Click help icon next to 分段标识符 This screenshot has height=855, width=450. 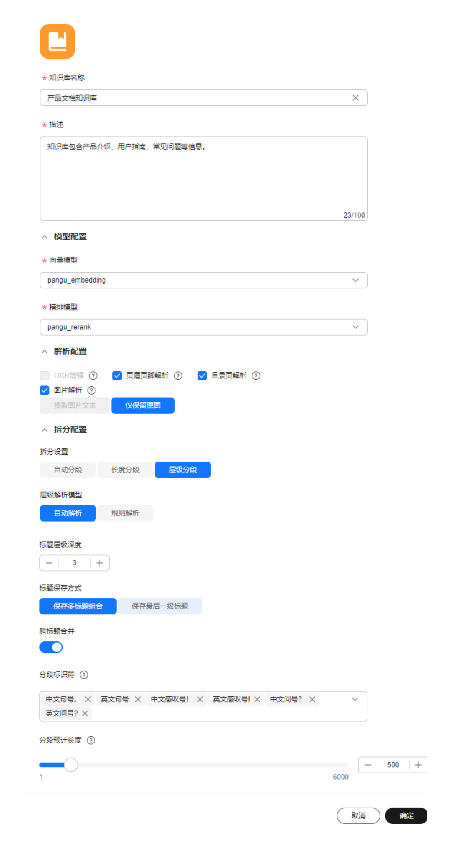click(84, 675)
